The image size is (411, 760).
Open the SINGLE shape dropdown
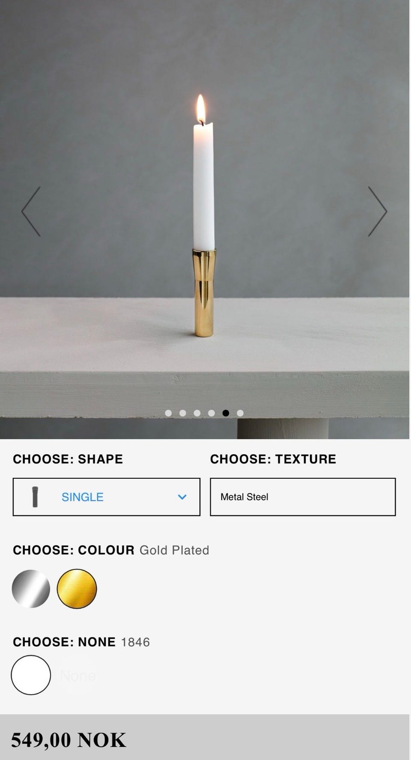(107, 497)
